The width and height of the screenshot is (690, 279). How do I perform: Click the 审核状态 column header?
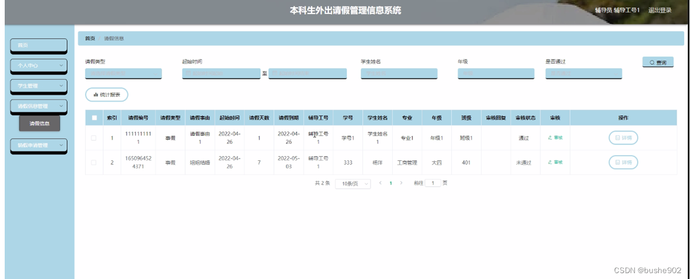coord(525,118)
